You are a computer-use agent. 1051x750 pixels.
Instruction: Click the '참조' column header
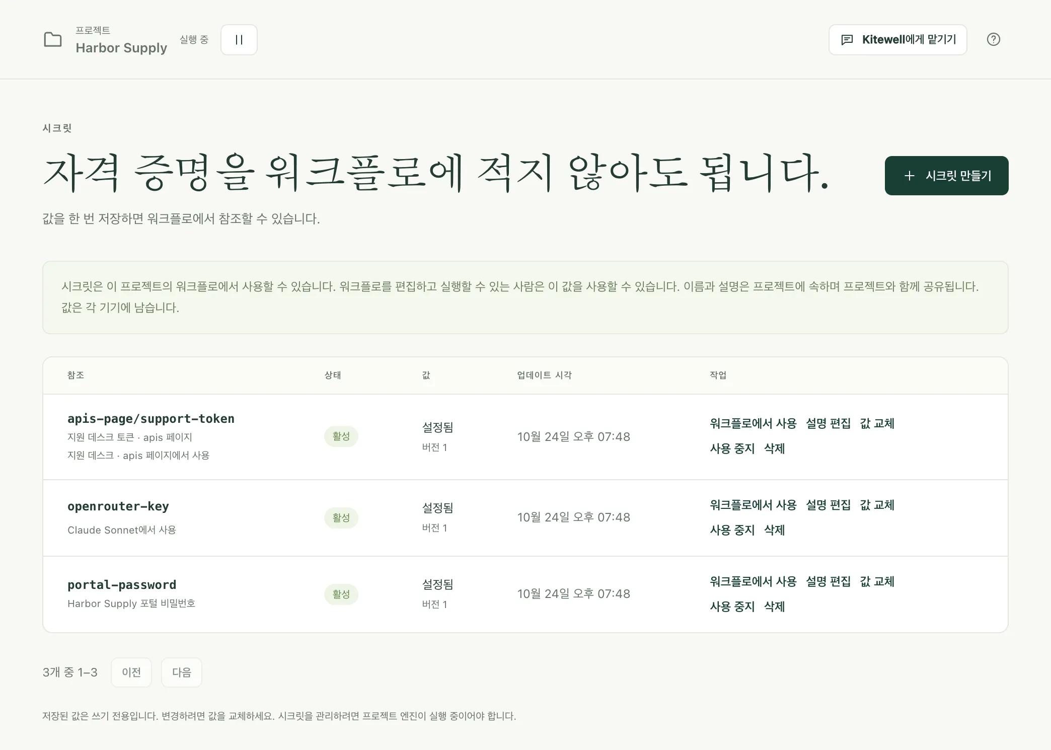[x=76, y=375]
